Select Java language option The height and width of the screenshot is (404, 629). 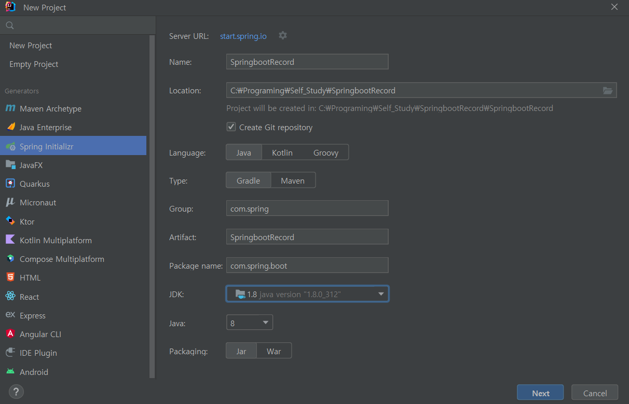tap(244, 152)
